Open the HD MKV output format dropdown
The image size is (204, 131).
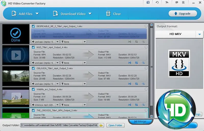tap(199, 34)
